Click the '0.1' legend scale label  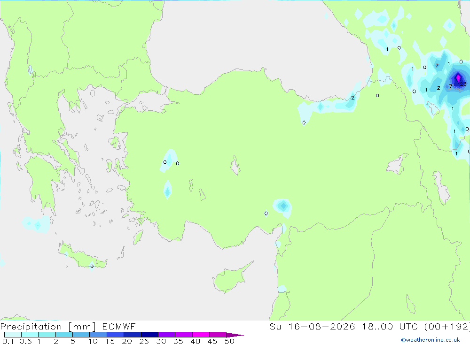point(8,341)
